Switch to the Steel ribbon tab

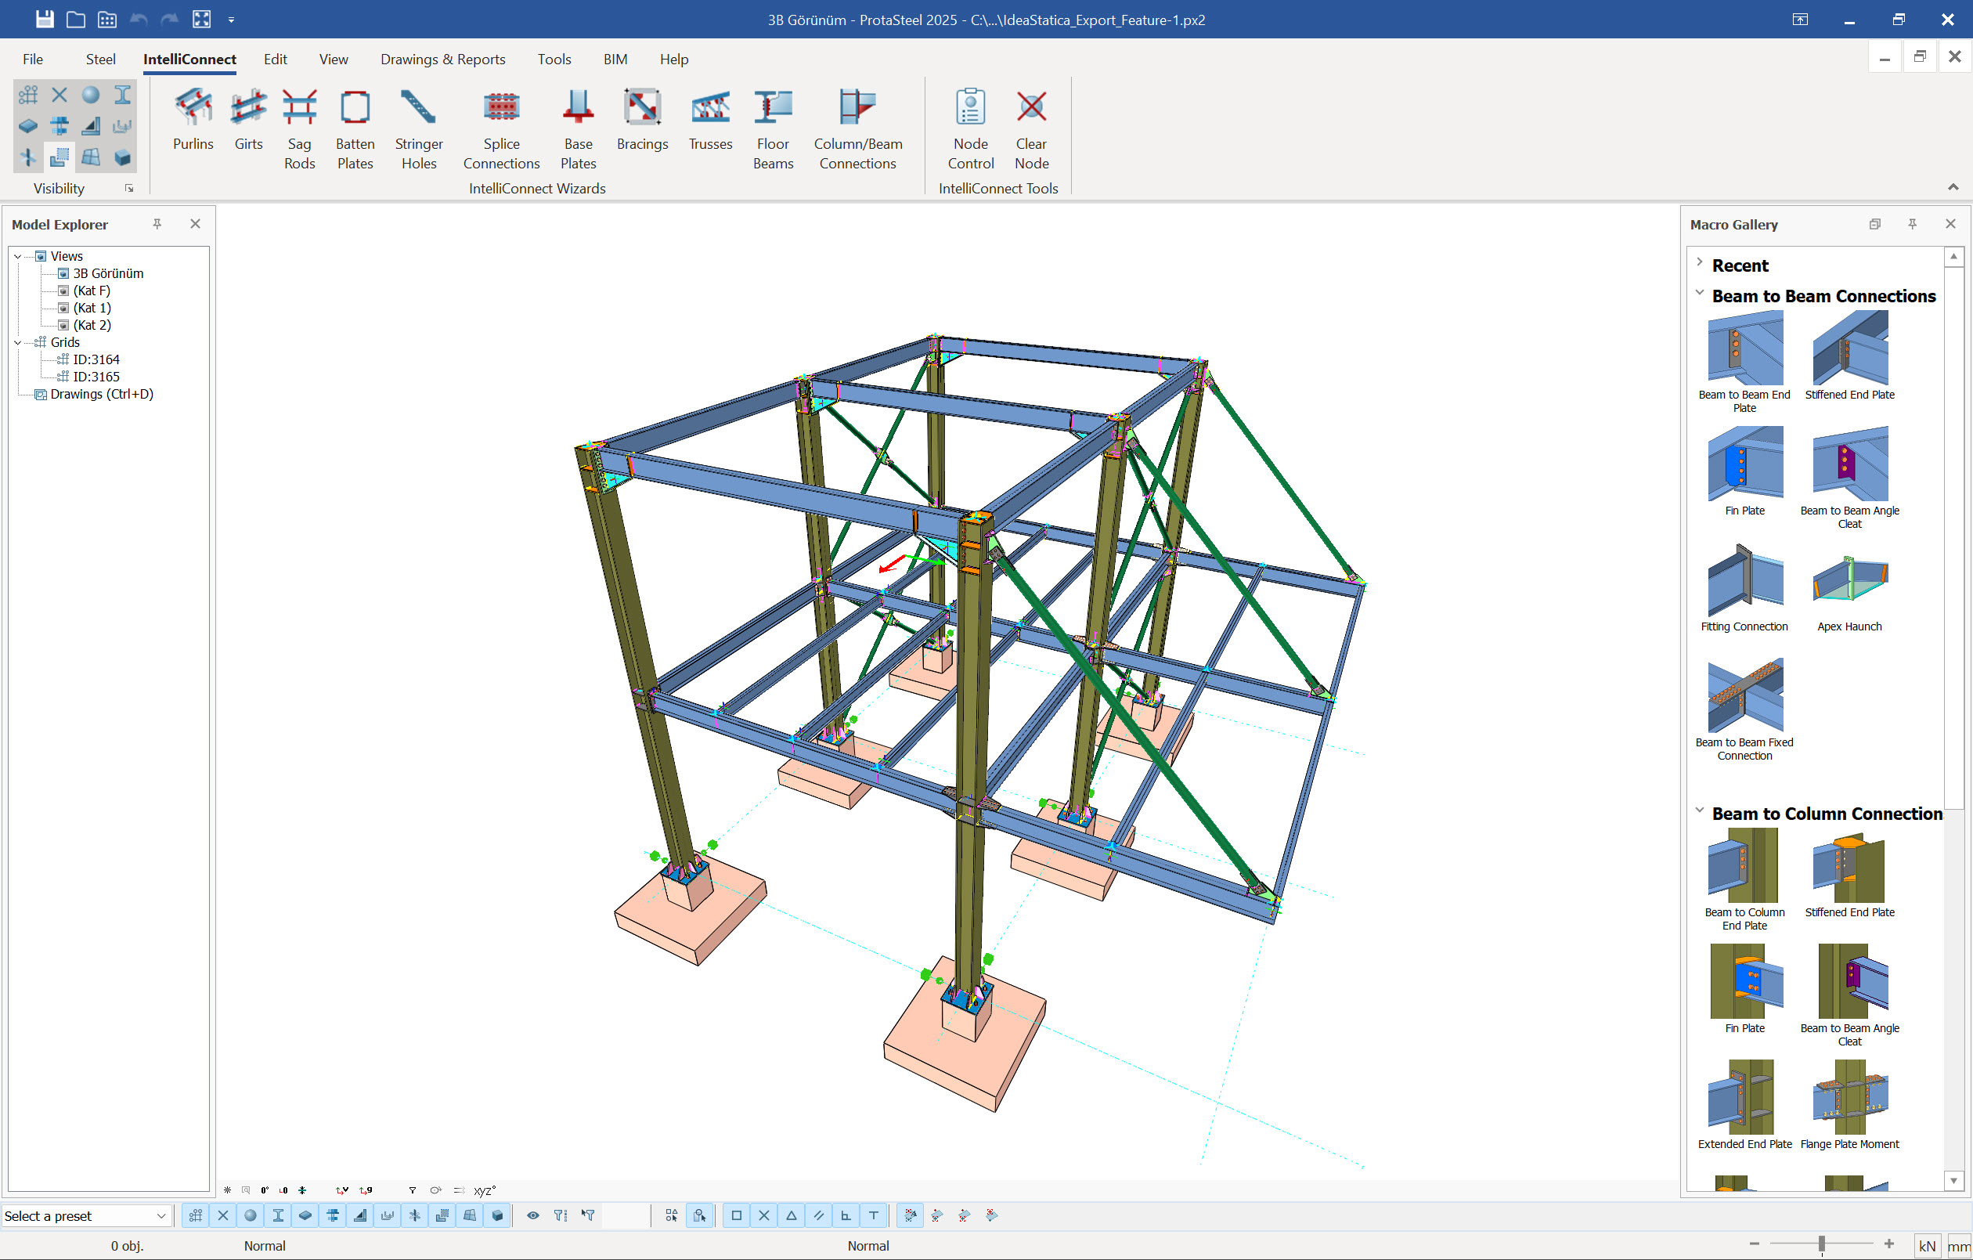coord(100,59)
